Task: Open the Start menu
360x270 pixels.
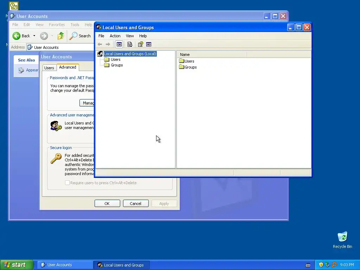Action: coord(17,265)
